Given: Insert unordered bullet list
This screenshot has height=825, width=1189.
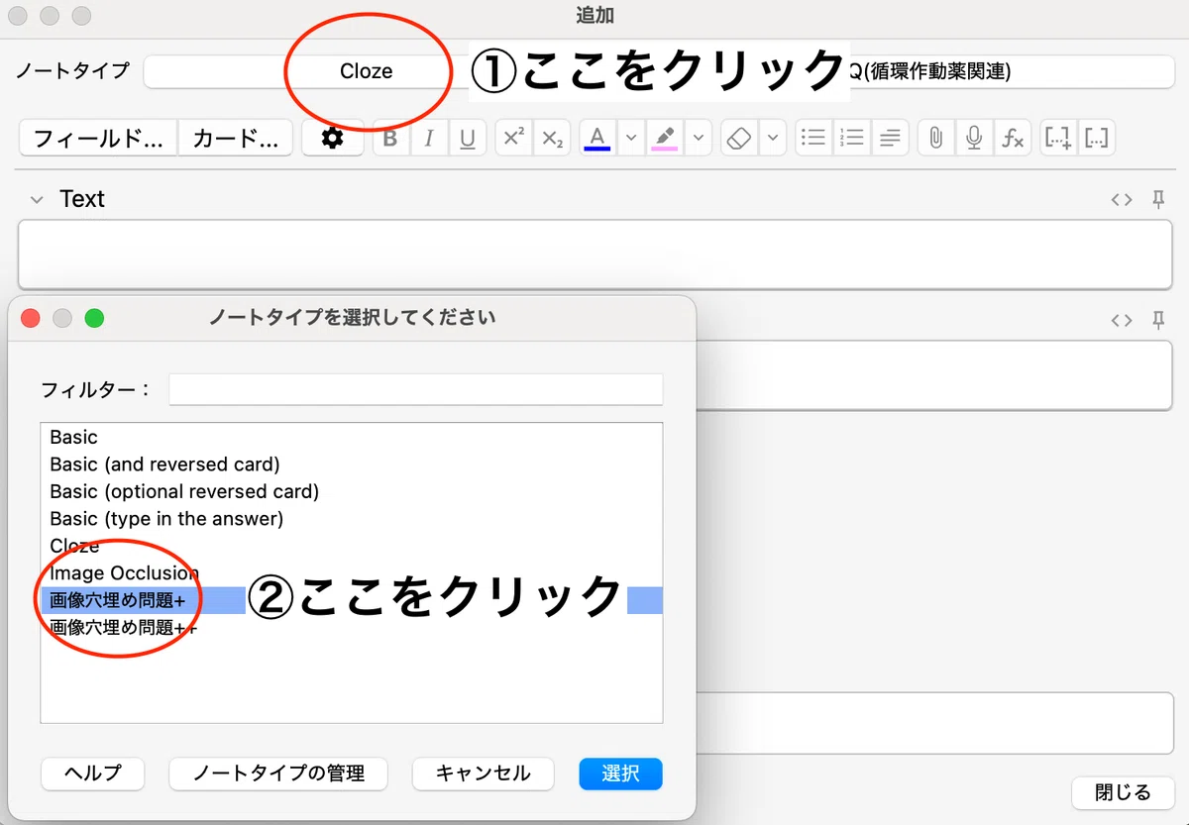Looking at the screenshot, I should pos(813,139).
